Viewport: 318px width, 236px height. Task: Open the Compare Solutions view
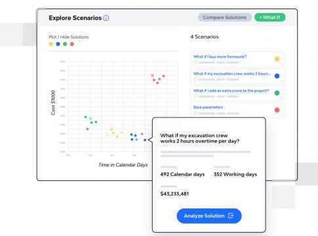tap(225, 18)
